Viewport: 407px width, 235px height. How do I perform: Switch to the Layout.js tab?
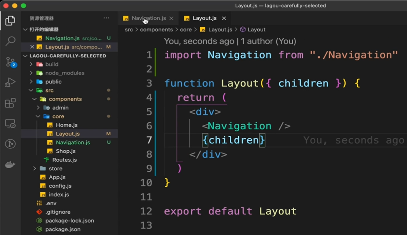(x=204, y=18)
